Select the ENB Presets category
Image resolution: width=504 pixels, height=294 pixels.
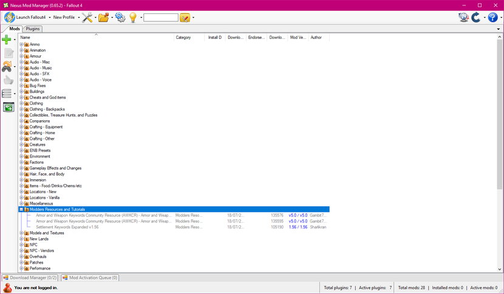[x=40, y=151]
